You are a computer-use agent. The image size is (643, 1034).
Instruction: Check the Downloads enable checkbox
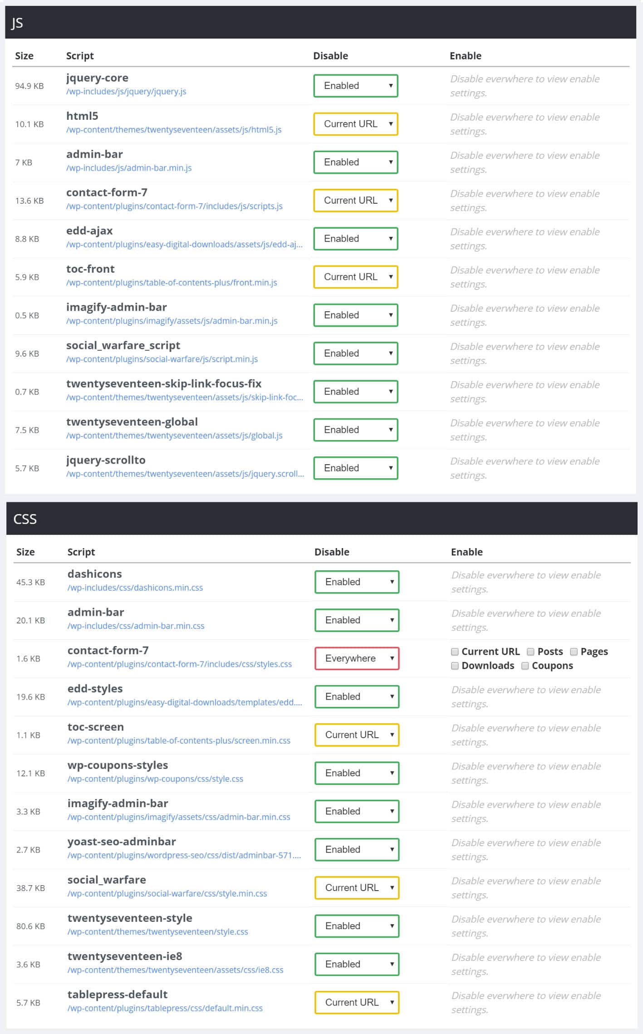click(454, 666)
